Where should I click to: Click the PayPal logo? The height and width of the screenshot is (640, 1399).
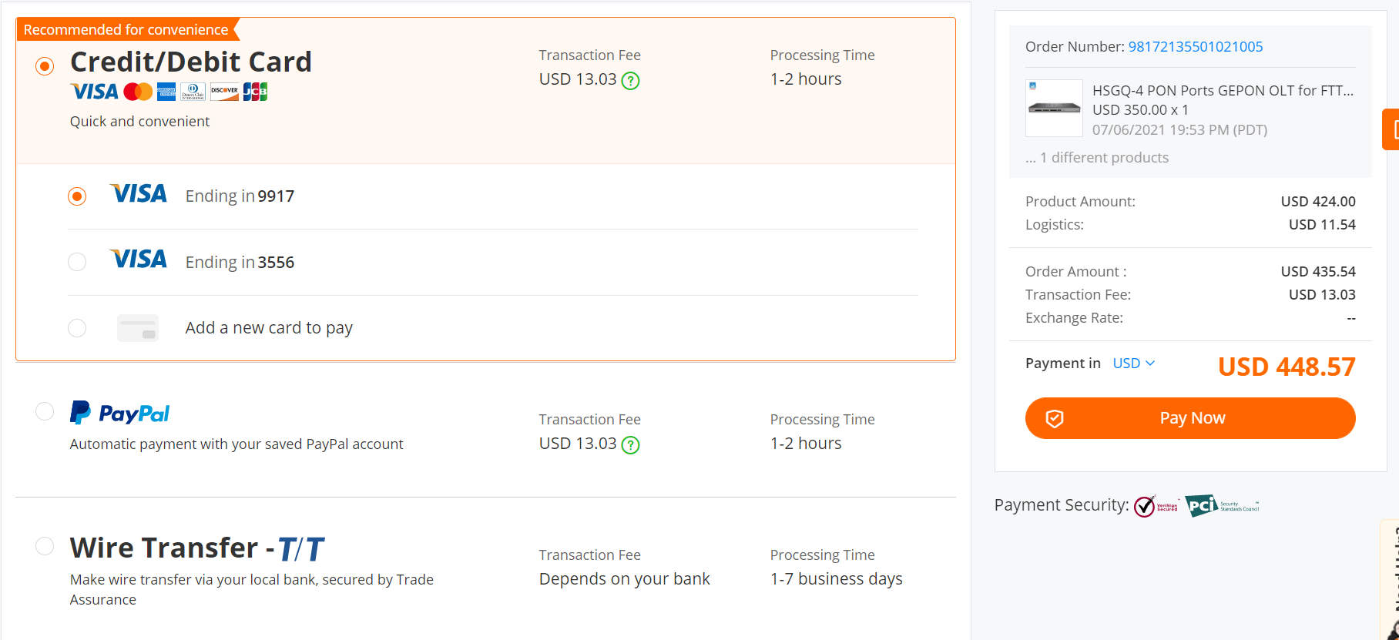coord(119,414)
